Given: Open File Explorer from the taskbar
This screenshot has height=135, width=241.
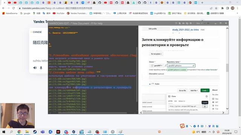Looking at the screenshot, I should pos(27,132).
